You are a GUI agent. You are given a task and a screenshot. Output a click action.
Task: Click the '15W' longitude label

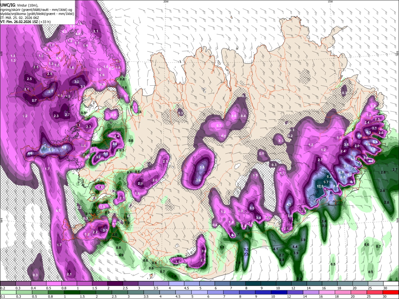(x=330, y=2)
